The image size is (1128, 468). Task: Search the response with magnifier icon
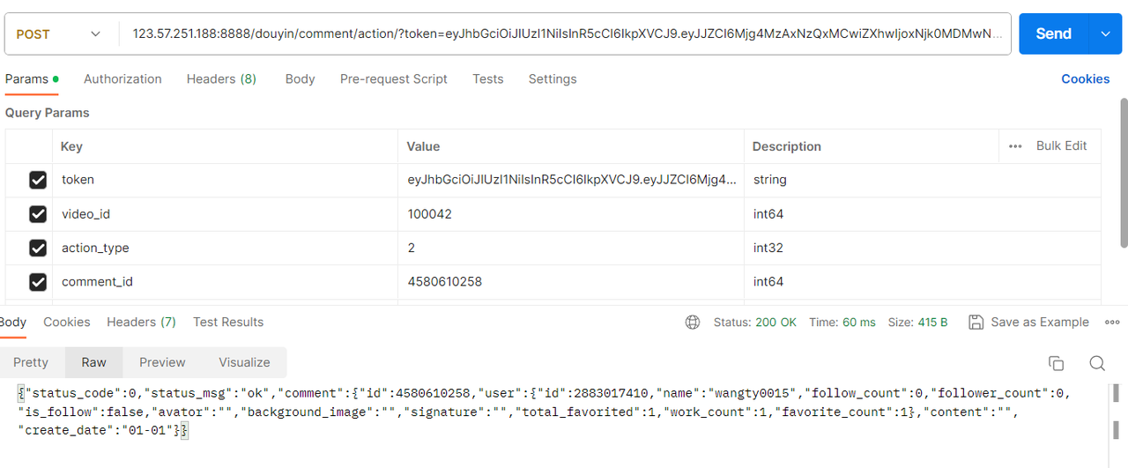1097,363
